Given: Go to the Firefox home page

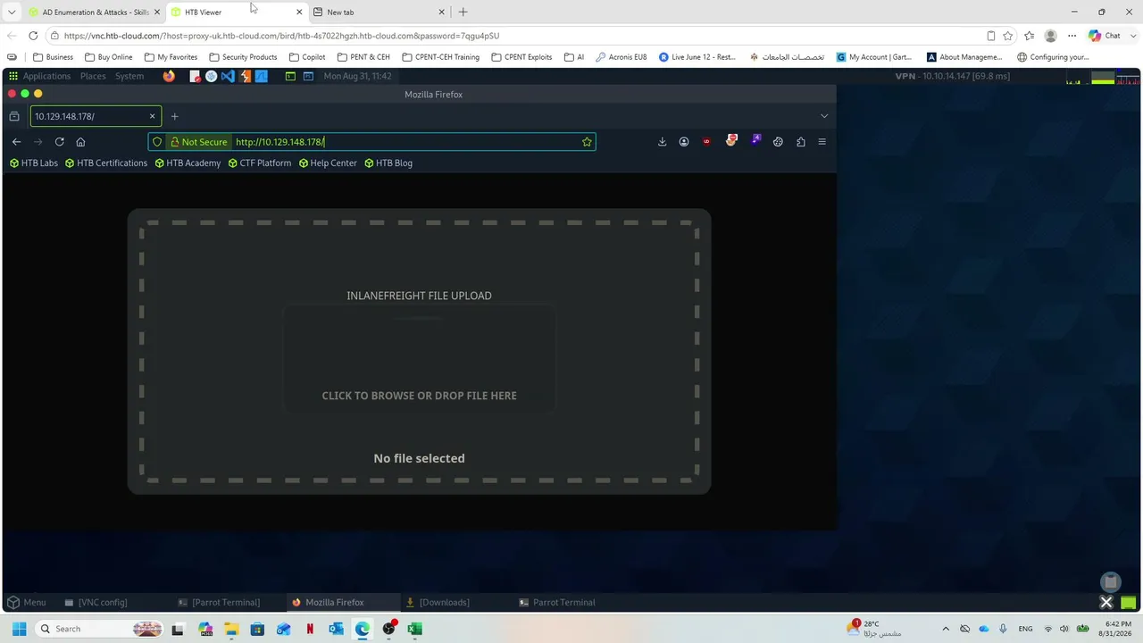Looking at the screenshot, I should point(80,142).
